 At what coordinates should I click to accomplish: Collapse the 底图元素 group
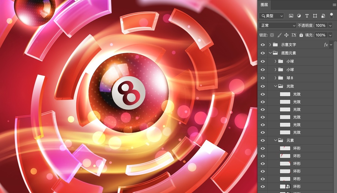270,53
